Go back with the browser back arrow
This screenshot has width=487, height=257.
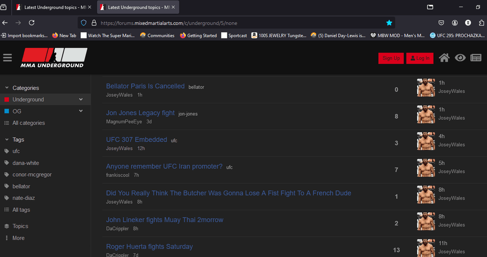point(5,23)
